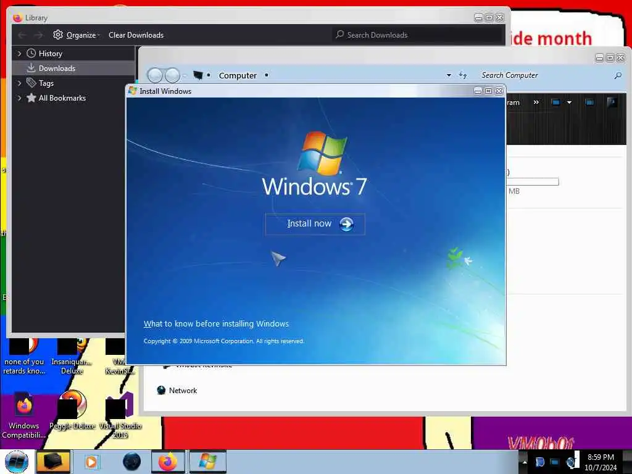Click the volume tray icon
Viewport: 632px width, 474px height.
(571, 462)
